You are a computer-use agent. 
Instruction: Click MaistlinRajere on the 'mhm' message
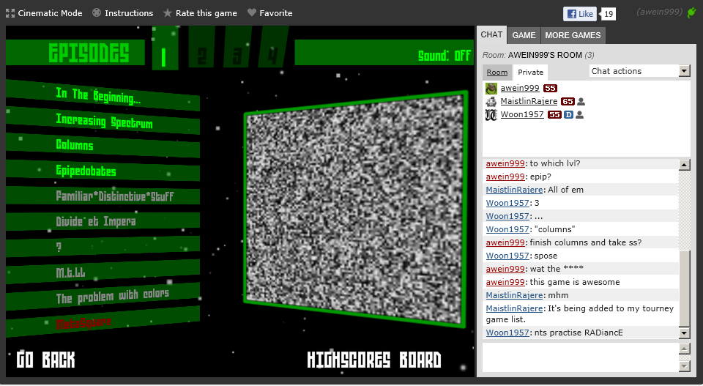pos(514,295)
